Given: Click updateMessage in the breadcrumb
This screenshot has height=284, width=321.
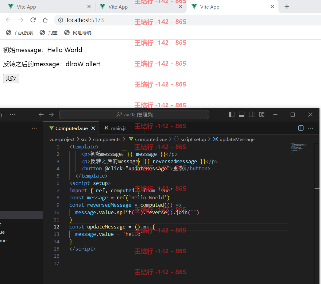Looking at the screenshot, I should point(237,140).
